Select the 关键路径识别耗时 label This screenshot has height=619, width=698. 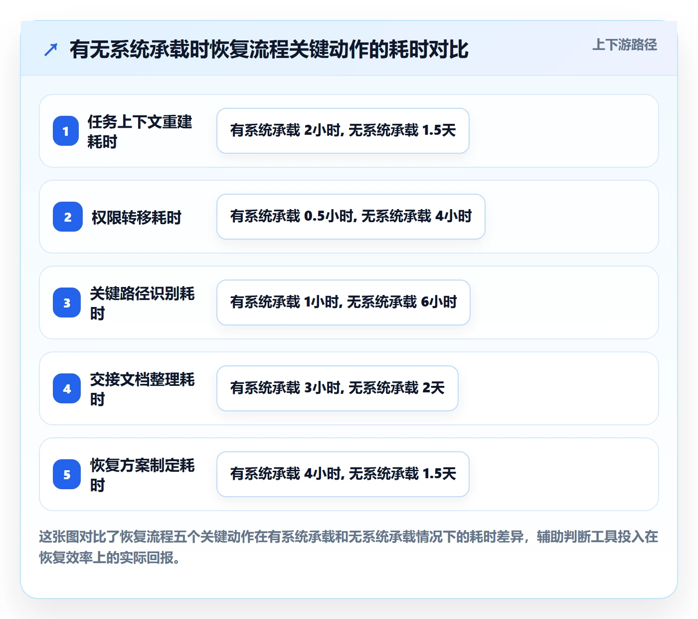click(x=143, y=303)
